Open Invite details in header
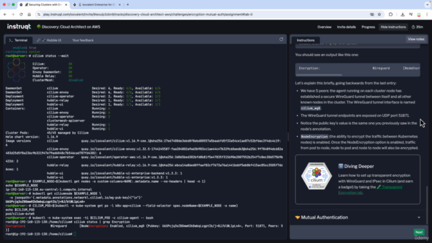432x243 pixels. coord(346,27)
